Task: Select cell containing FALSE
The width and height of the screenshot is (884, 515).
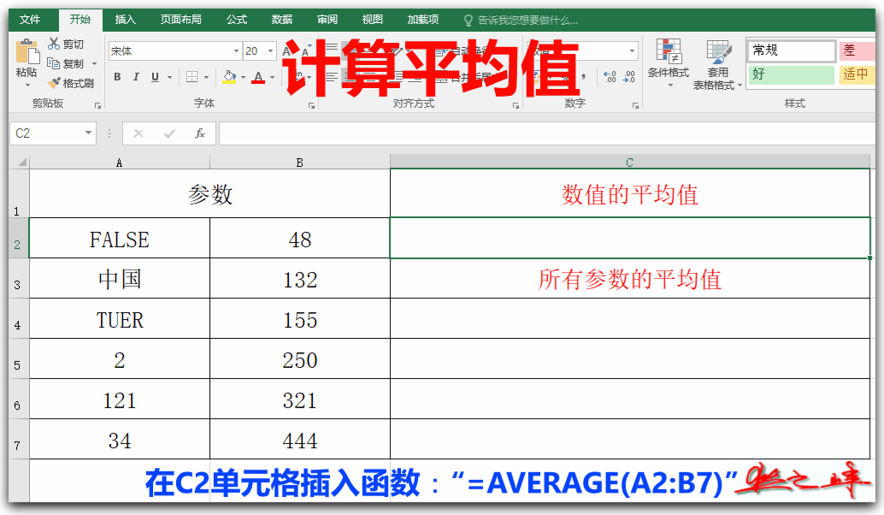Action: [120, 238]
